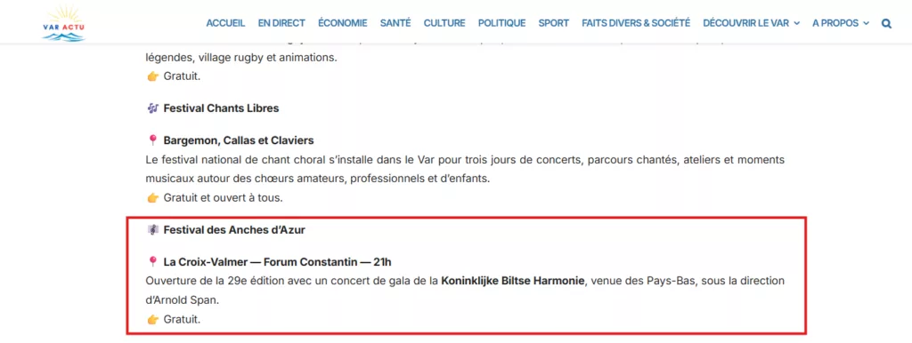Visit Faits Divers & Société section
Viewport: 912px width, 343px height.
636,23
